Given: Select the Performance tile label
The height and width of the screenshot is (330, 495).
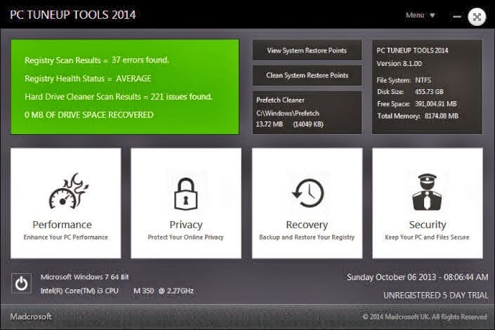Looking at the screenshot, I should coord(62,225).
